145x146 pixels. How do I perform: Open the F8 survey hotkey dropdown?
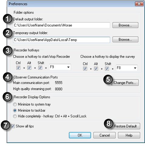(x=127, y=68)
